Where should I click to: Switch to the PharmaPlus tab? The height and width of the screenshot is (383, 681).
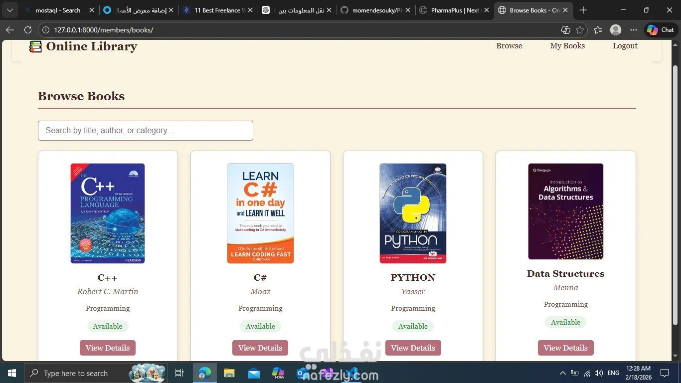[x=454, y=10]
